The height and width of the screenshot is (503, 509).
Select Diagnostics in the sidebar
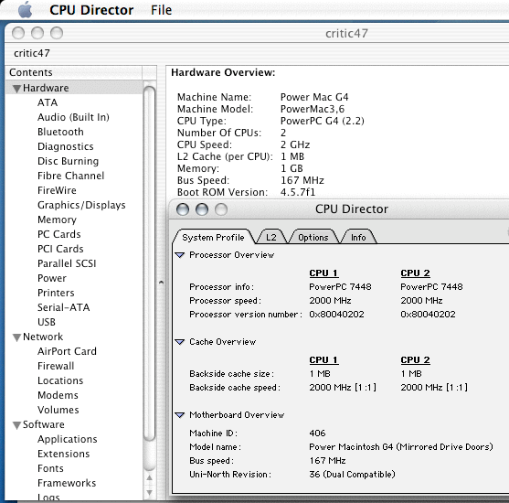point(66,146)
